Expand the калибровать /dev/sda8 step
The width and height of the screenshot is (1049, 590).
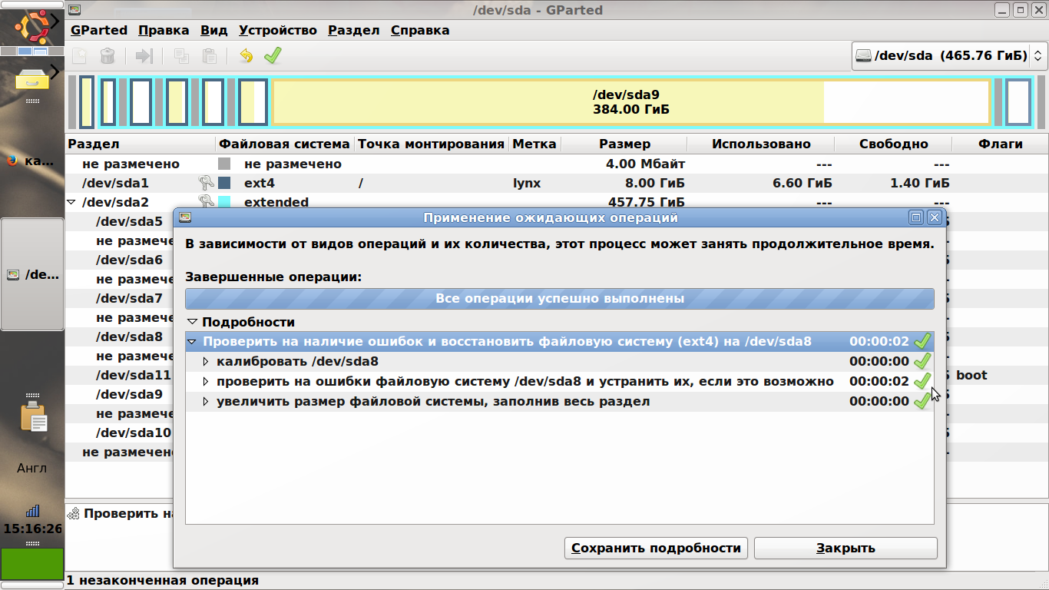tap(205, 361)
